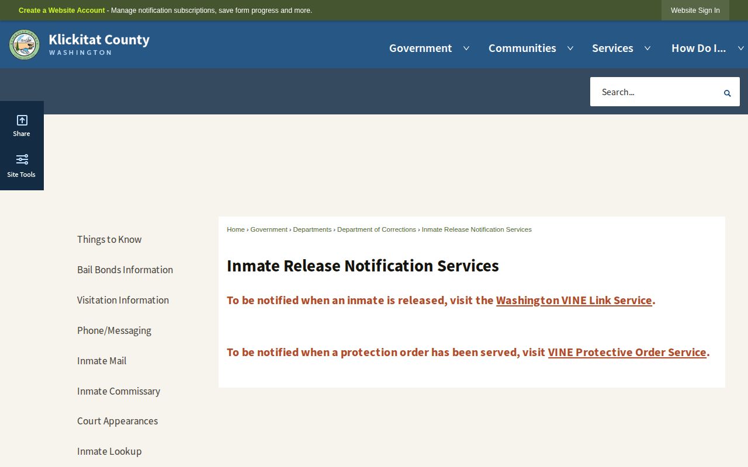Click the Inmate Release Notification Services breadcrumb
The width and height of the screenshot is (748, 467).
pos(476,229)
